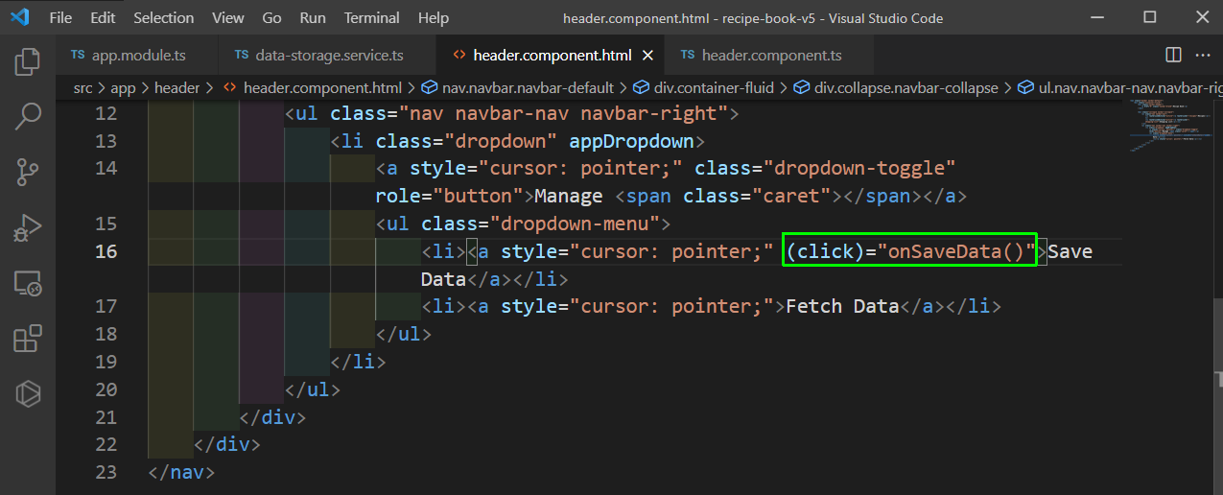Click "dropdown-toggle" class value on line 14
Image resolution: width=1223 pixels, height=495 pixels.
click(860, 169)
